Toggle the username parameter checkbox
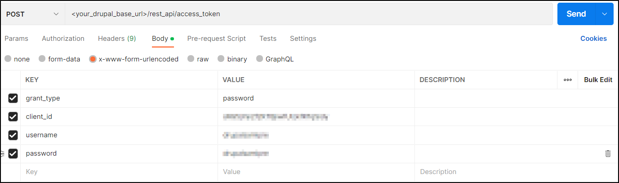619x183 pixels. point(13,135)
